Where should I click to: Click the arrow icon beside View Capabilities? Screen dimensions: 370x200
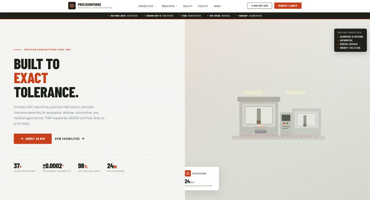[83, 139]
